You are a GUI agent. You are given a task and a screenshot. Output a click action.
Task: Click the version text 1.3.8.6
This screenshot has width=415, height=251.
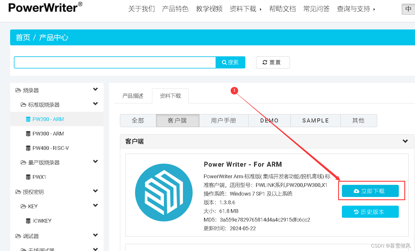[227, 202]
